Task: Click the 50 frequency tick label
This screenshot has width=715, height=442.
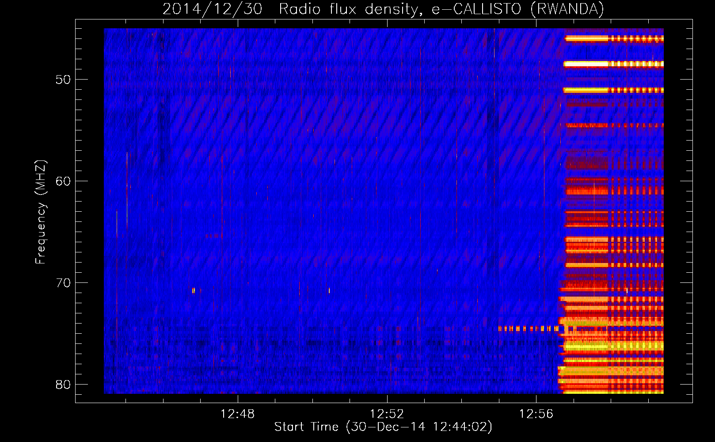Action: (x=64, y=80)
